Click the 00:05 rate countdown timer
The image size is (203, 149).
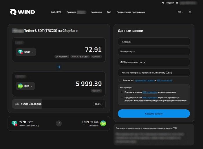98,104
